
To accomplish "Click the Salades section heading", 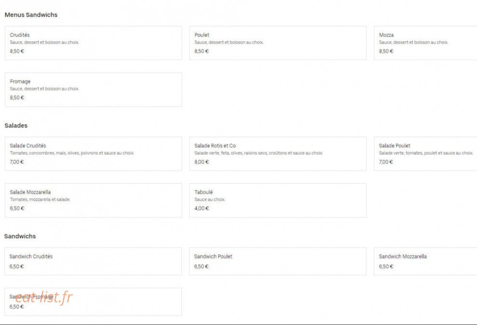I will tap(16, 125).
